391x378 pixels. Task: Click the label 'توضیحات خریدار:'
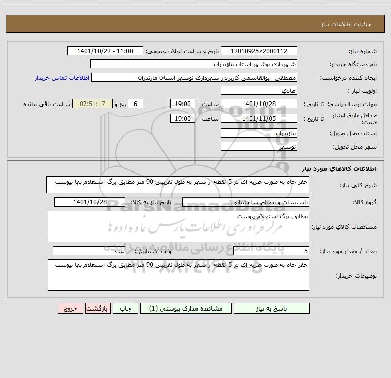click(x=356, y=276)
